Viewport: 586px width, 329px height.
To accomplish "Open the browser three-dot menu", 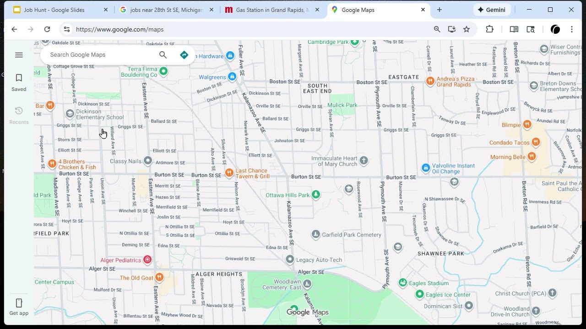I will pos(572,29).
